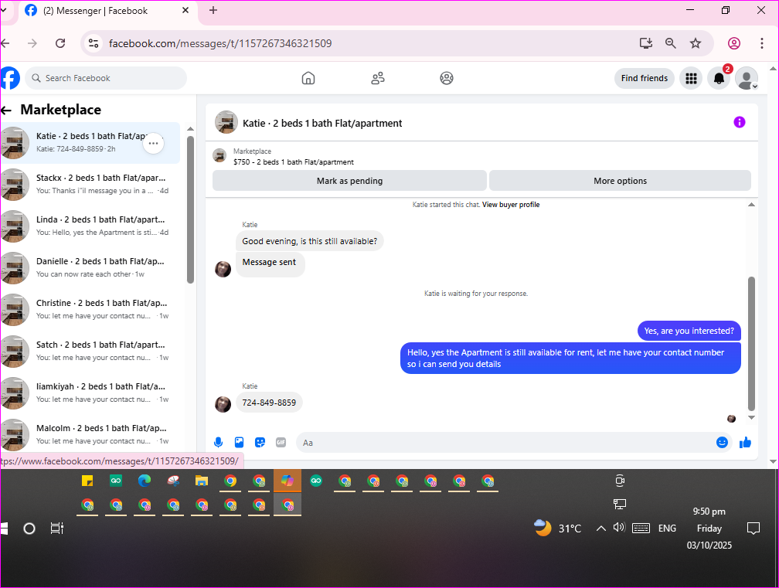
Task: Show hidden system tray icons
Action: (x=600, y=529)
